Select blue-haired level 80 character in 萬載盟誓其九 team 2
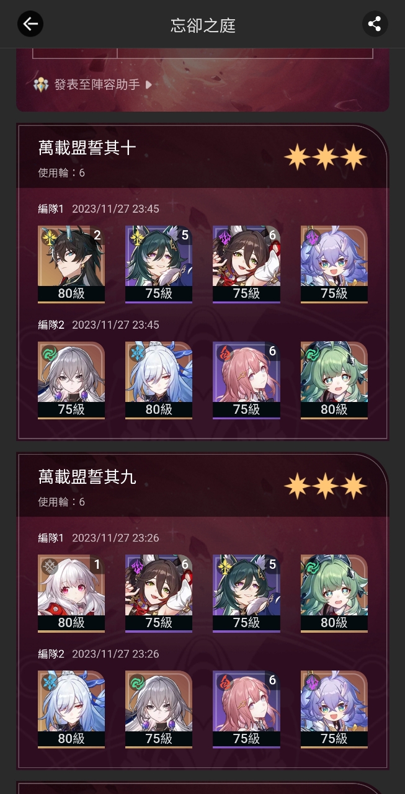Image resolution: width=405 pixels, height=794 pixels. (x=71, y=710)
